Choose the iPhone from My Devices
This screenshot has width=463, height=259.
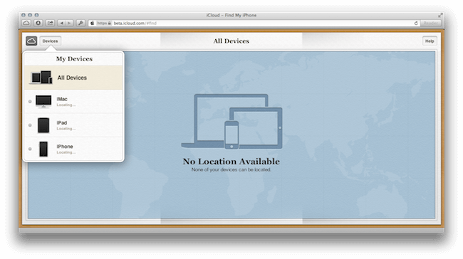[x=73, y=149]
